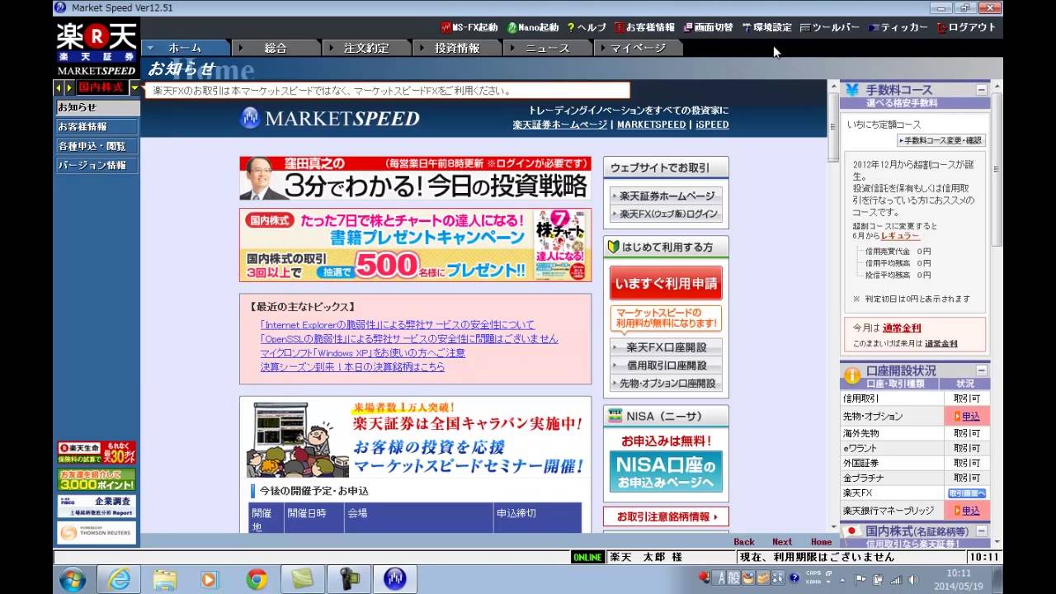The image size is (1056, 594).
Task: Open Windows Start button
Action: [73, 580]
